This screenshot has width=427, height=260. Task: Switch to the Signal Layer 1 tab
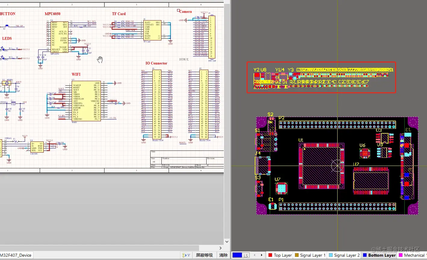point(310,255)
